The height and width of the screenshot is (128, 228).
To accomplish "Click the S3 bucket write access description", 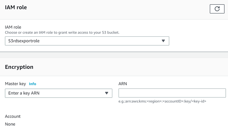I will point(62,32).
